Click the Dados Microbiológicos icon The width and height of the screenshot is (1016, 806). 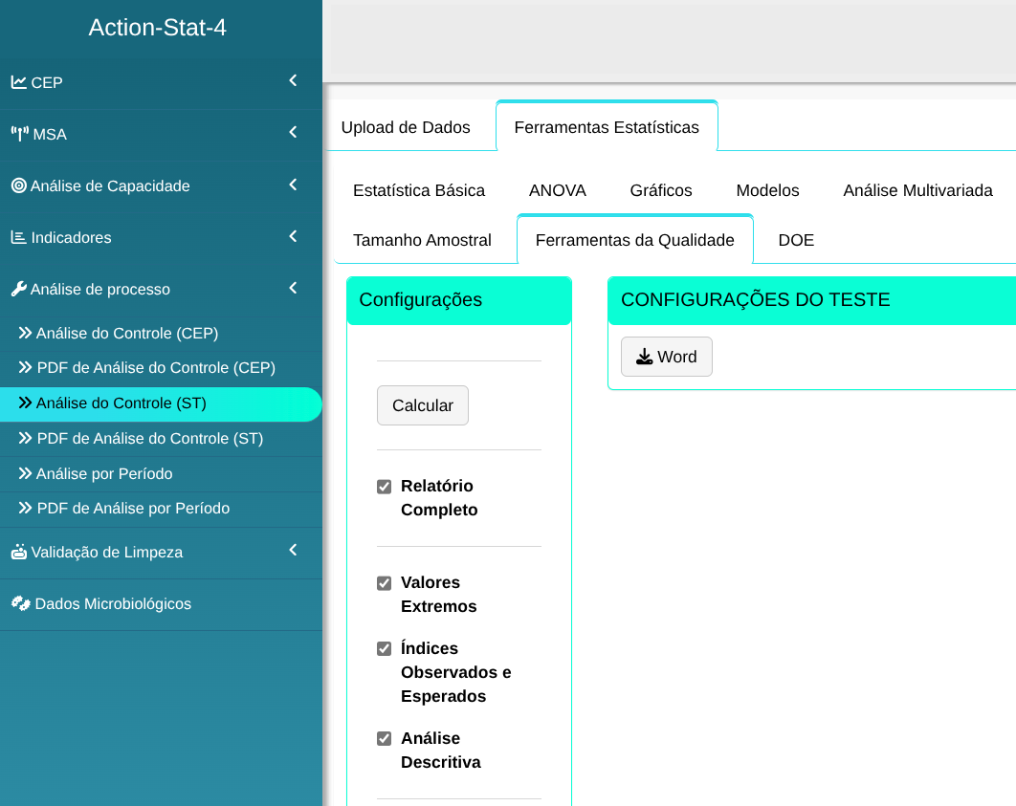20,603
